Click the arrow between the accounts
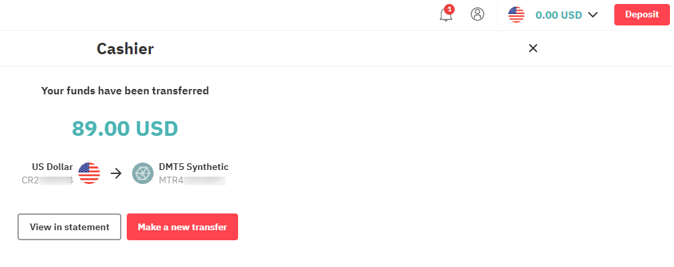The image size is (674, 267). click(x=116, y=173)
